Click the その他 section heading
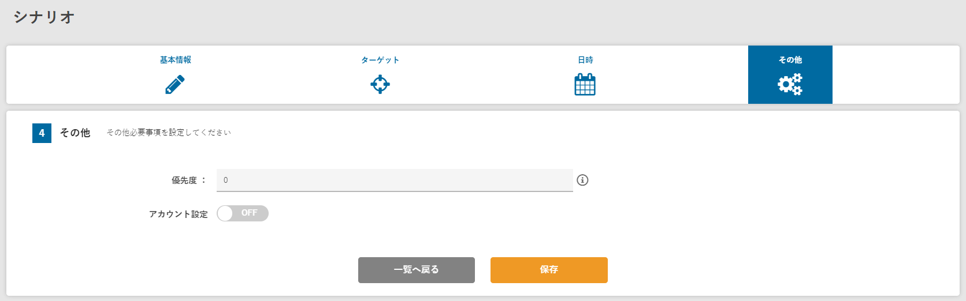 (75, 133)
